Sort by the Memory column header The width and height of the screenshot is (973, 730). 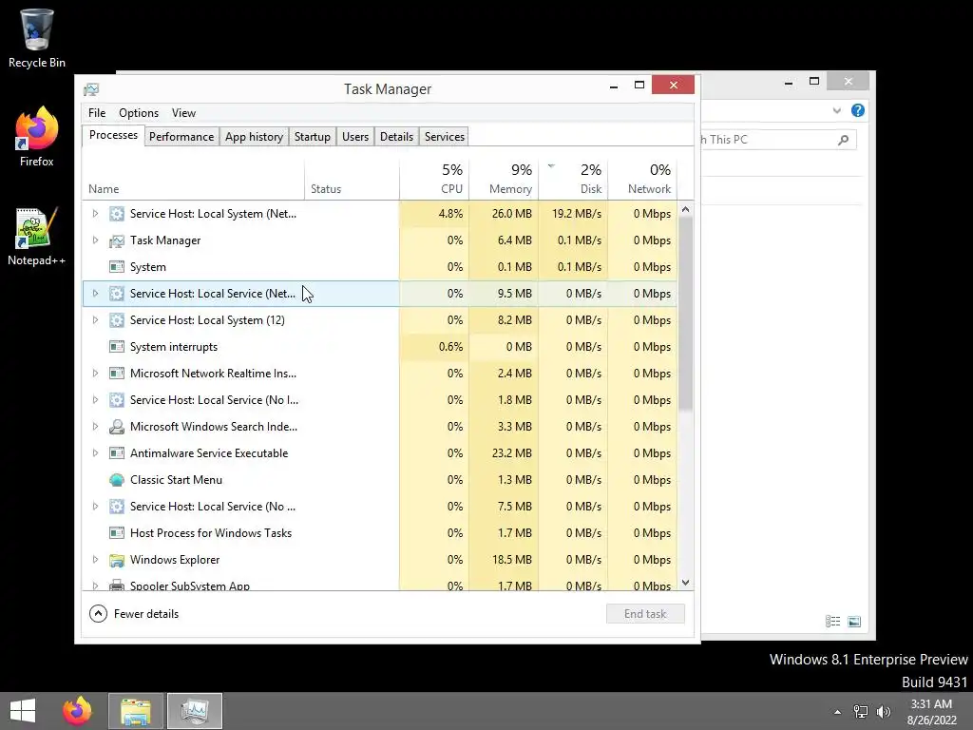(x=504, y=179)
